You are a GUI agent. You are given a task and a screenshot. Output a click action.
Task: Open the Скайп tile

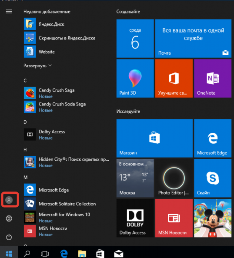213,178
